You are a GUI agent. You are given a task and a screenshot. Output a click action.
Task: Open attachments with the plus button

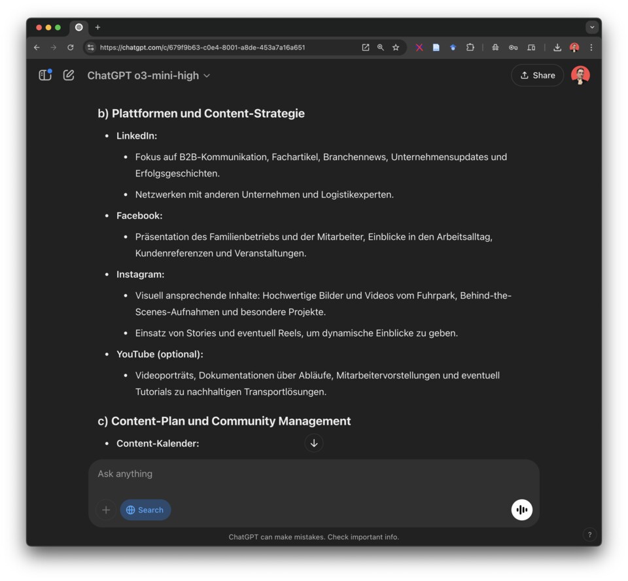point(106,510)
